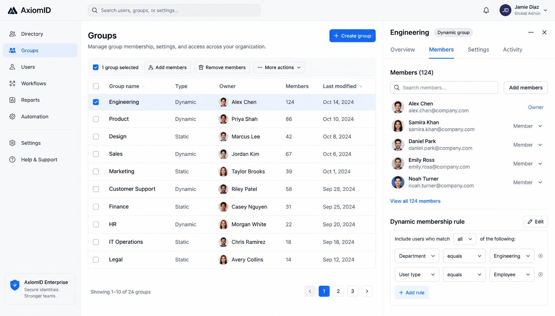Image resolution: width=555 pixels, height=316 pixels.
Task: Click the search magnifier in top bar
Action: 95,10
